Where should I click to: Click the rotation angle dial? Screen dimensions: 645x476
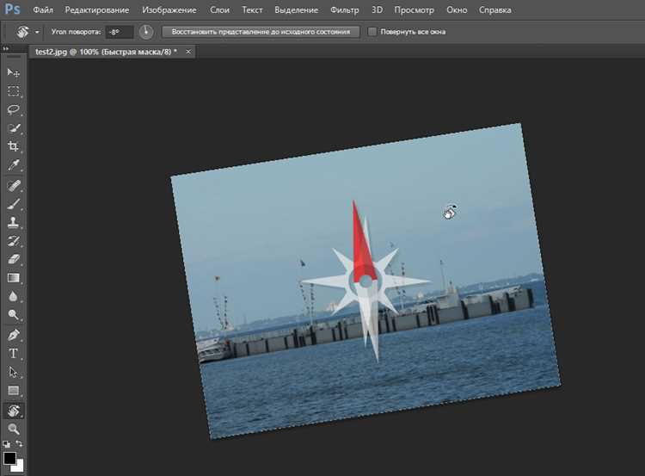(x=146, y=32)
